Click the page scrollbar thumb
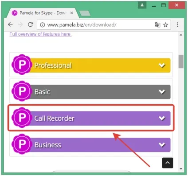 coord(181,61)
